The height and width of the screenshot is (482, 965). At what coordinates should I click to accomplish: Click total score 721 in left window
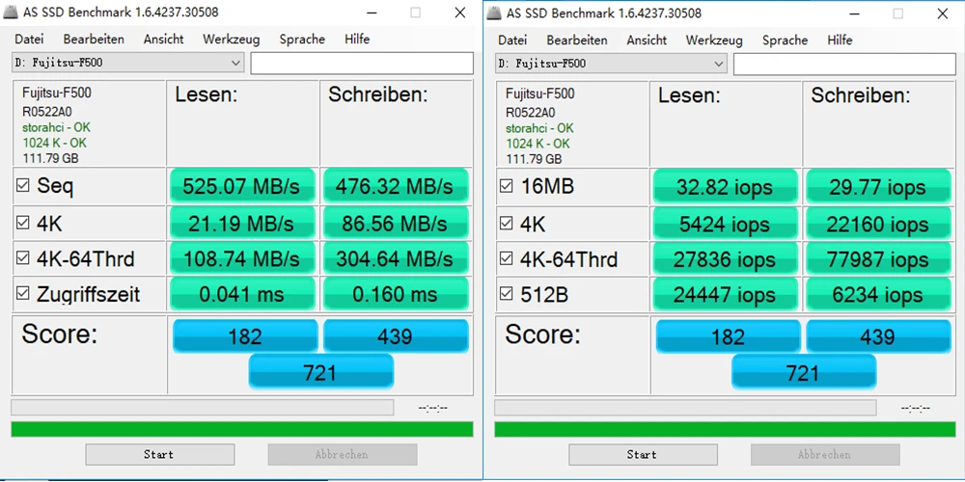pyautogui.click(x=320, y=372)
